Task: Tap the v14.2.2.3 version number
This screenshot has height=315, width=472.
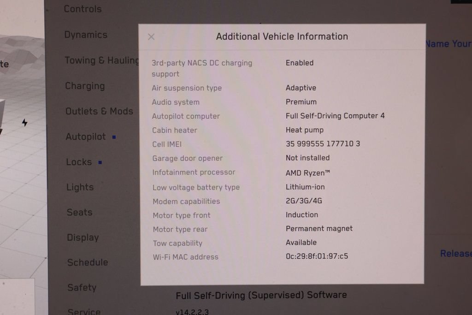Action: (192, 312)
